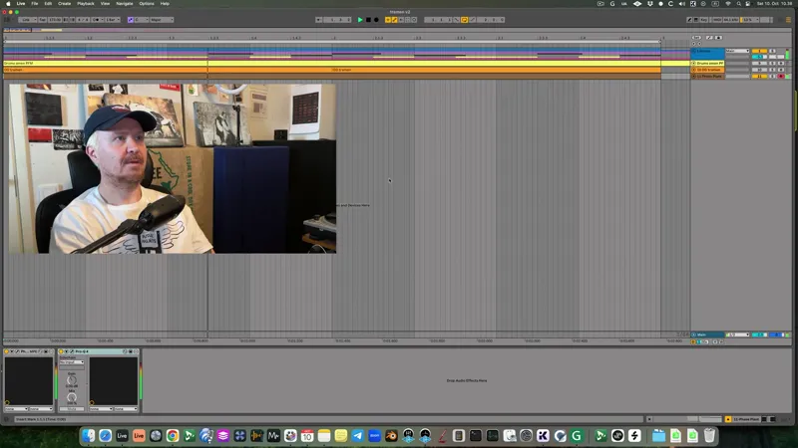Select the Drums amen RFM track header

[707, 63]
